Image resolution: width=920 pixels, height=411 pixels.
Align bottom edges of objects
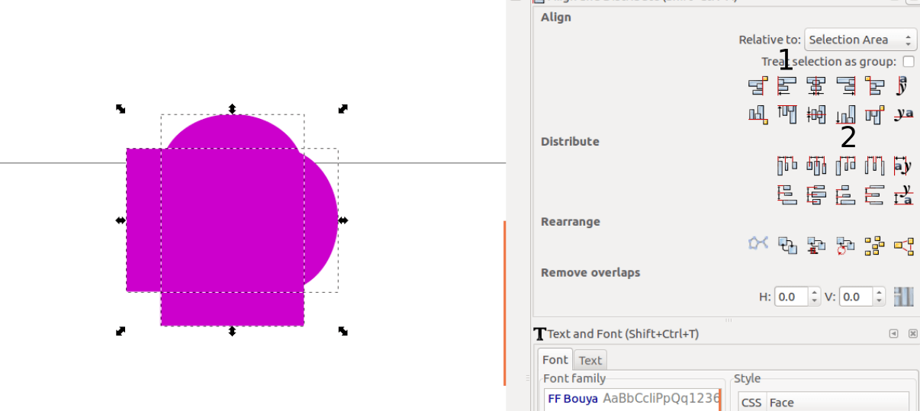pyautogui.click(x=845, y=115)
